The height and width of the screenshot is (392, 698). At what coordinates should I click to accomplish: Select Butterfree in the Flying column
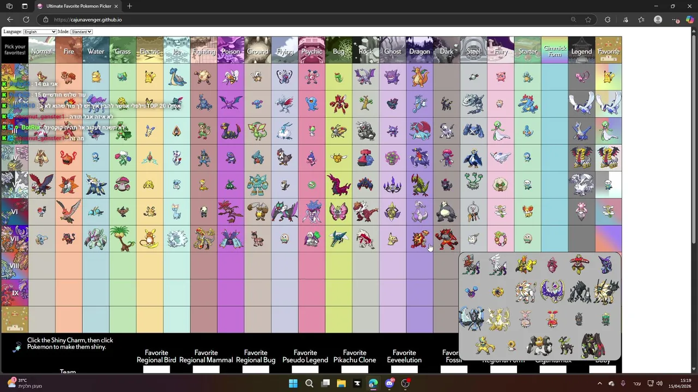pyautogui.click(x=285, y=77)
